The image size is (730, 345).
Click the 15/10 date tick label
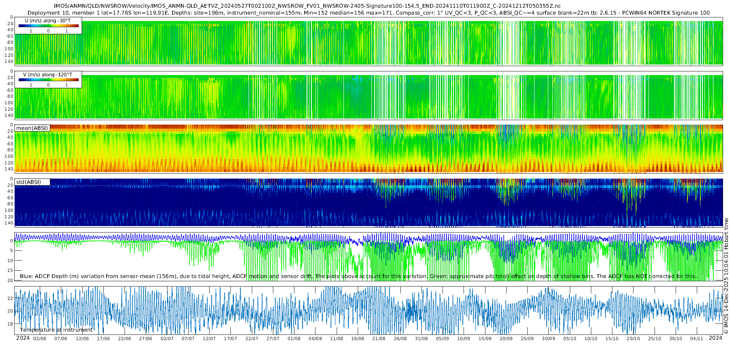click(612, 339)
